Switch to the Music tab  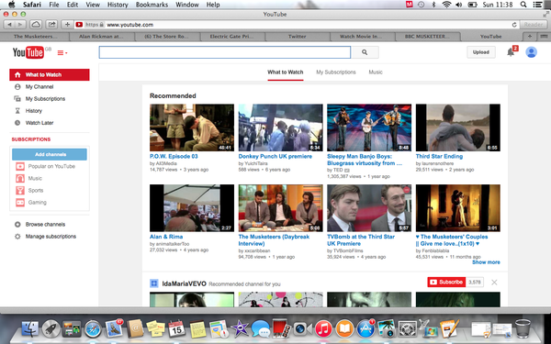pyautogui.click(x=376, y=72)
